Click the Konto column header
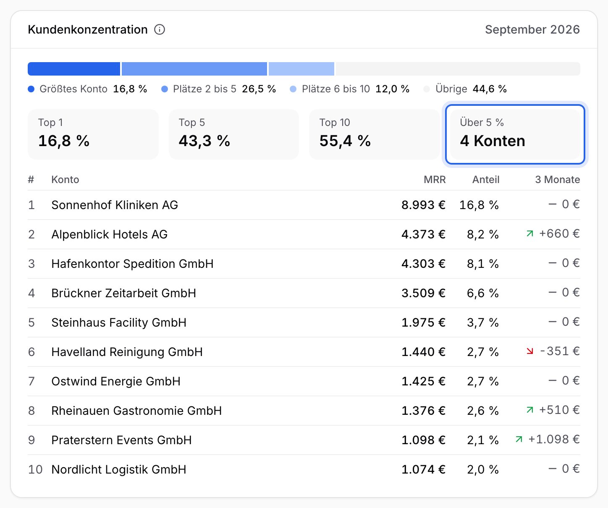Viewport: 608px width, 508px height. coord(65,180)
